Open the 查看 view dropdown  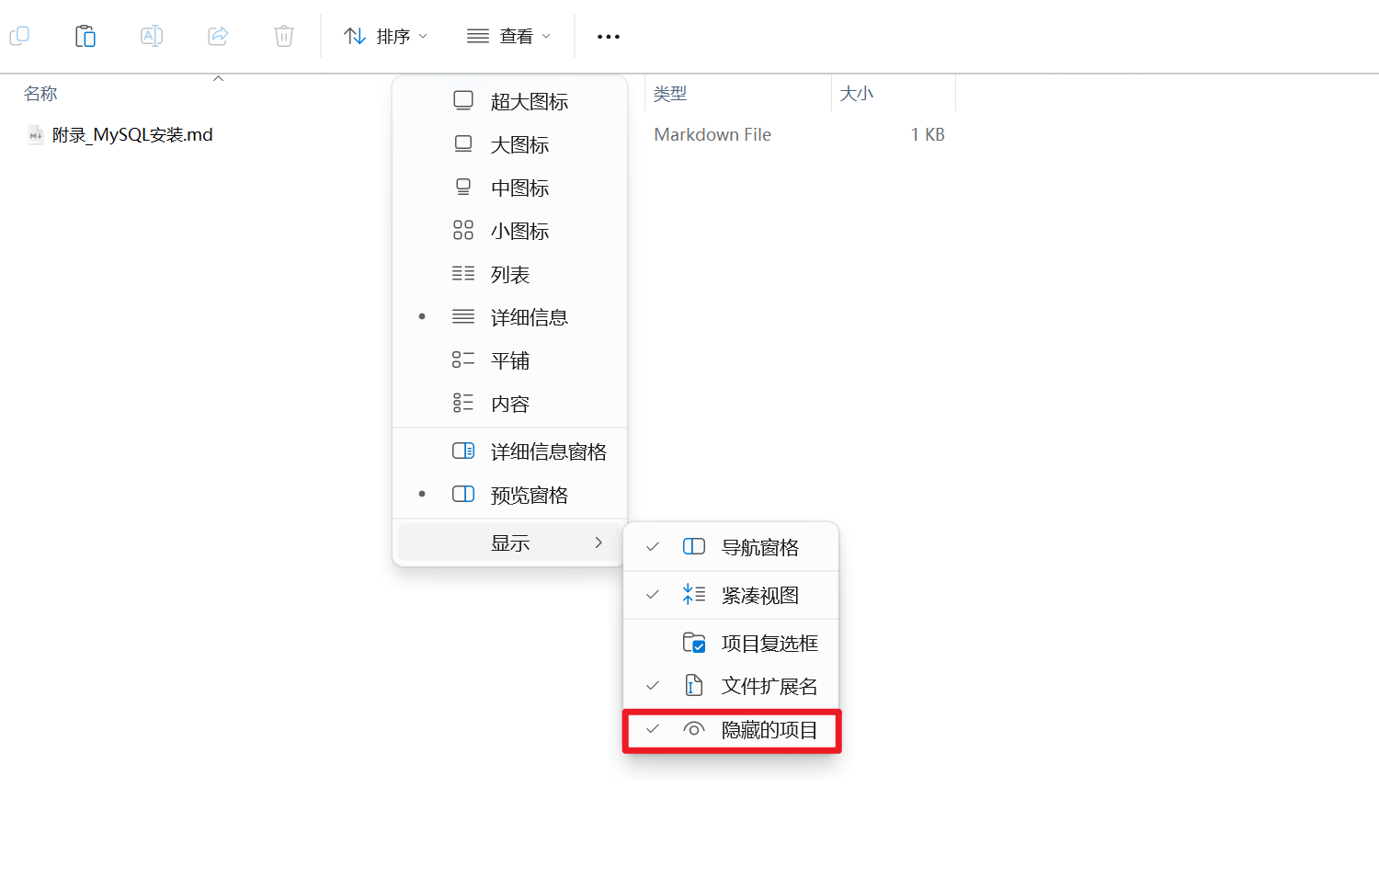(x=508, y=36)
